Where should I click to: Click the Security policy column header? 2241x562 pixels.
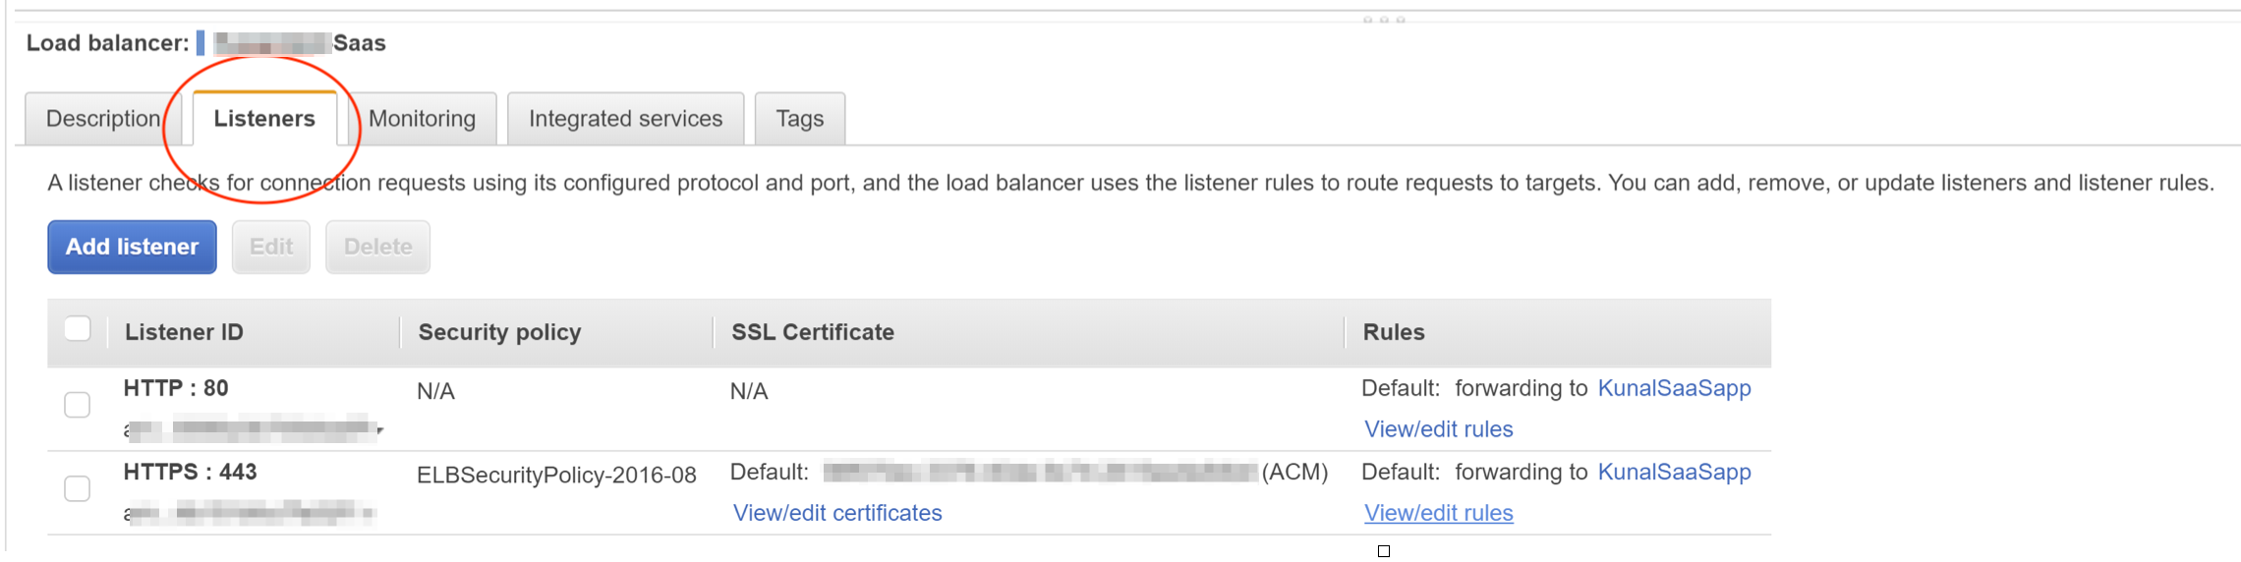499,332
